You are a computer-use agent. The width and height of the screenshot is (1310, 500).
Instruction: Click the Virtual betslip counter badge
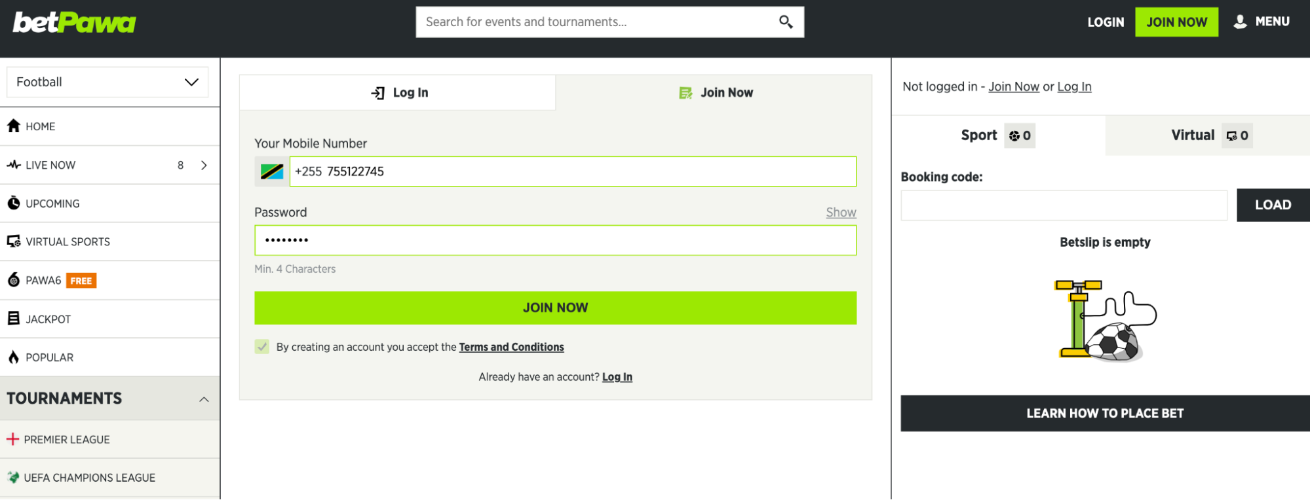click(x=1237, y=135)
